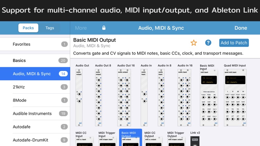Select the 8Mode pack
The height and width of the screenshot is (146, 260).
tap(35, 100)
